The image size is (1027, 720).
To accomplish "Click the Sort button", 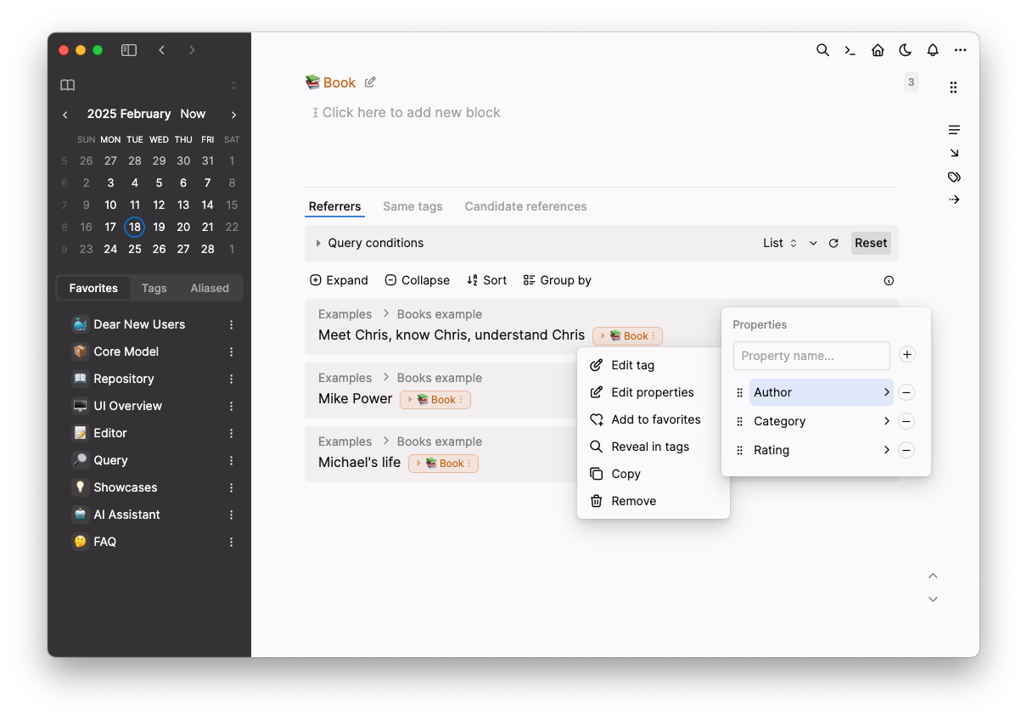I will tap(486, 280).
